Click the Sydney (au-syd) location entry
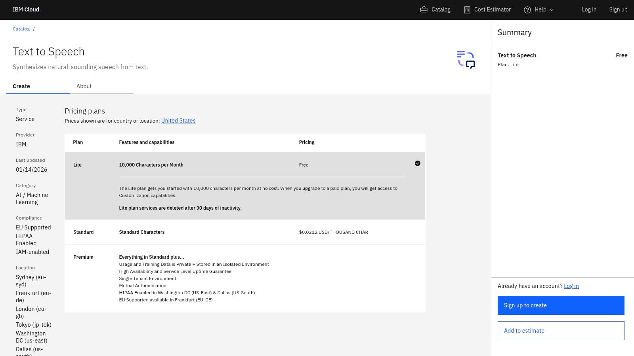 (31, 281)
